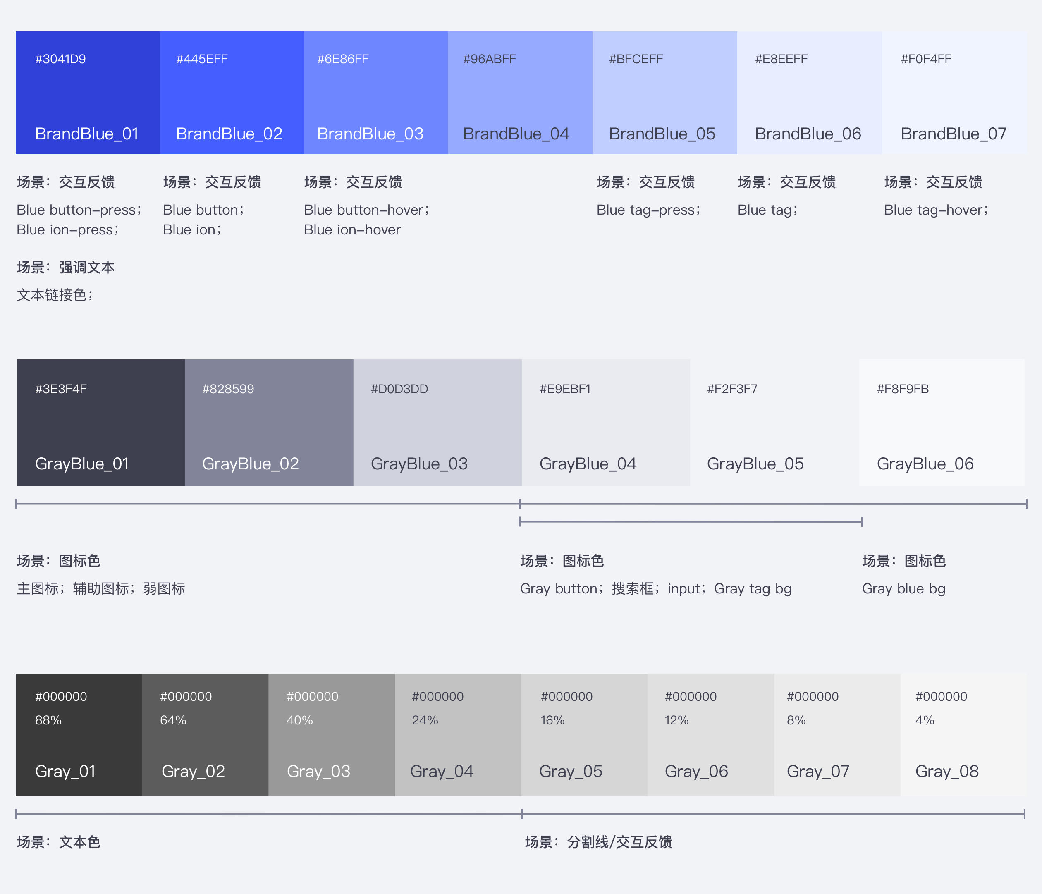Click the text 'Blue button–press;'
1042x894 pixels.
(x=79, y=210)
